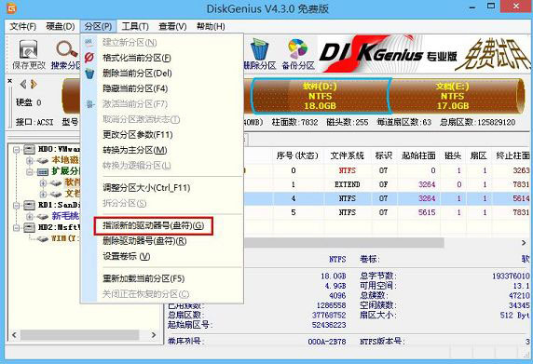Viewport: 533px width, 364px height.
Task: Select 格式化当前分区(F) from the menu
Action: point(137,58)
